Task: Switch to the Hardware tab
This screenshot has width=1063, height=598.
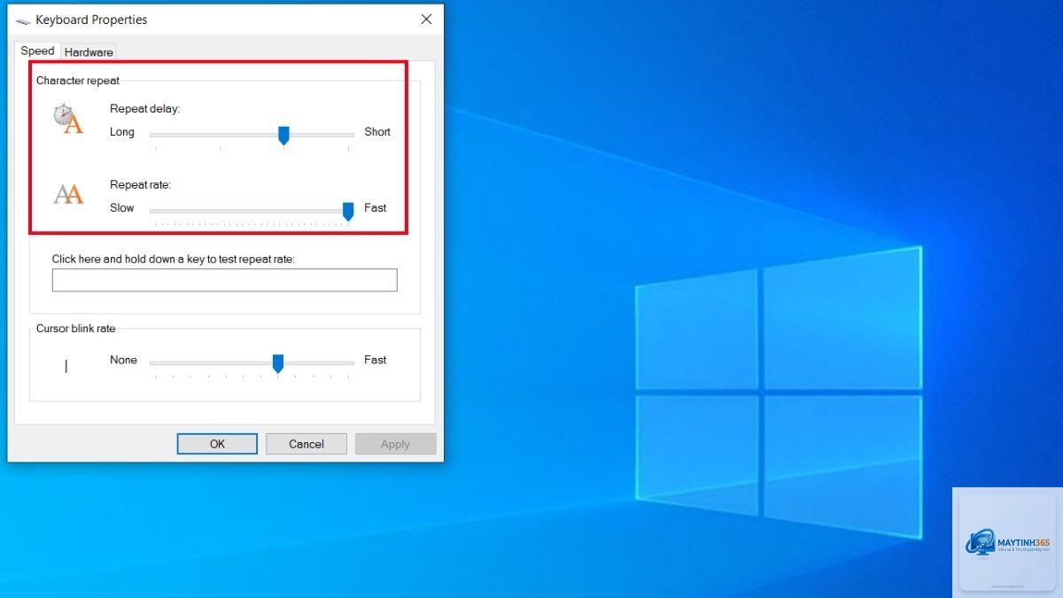Action: point(89,52)
